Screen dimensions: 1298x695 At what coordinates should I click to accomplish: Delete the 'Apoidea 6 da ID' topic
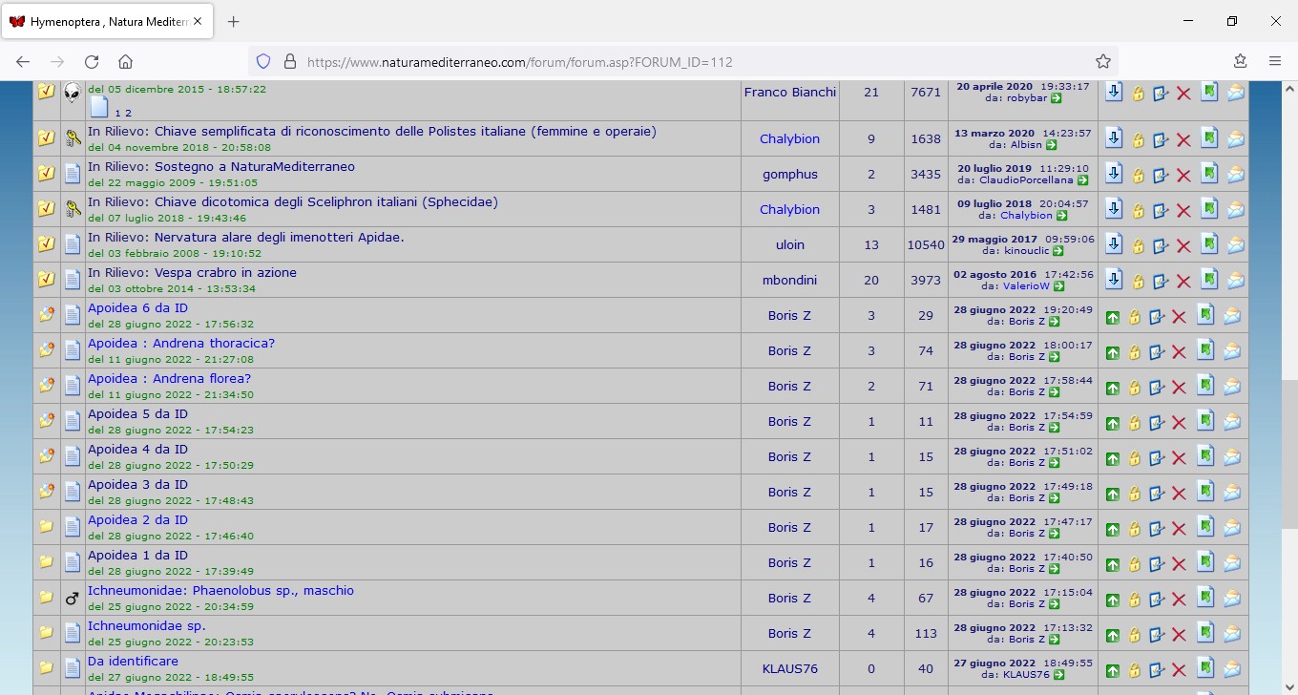1179,317
